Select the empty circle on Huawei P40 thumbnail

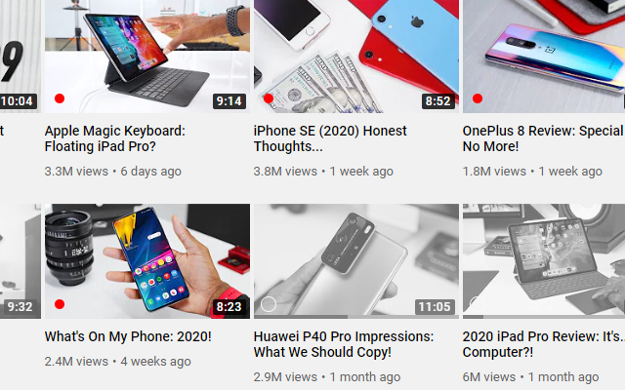269,304
